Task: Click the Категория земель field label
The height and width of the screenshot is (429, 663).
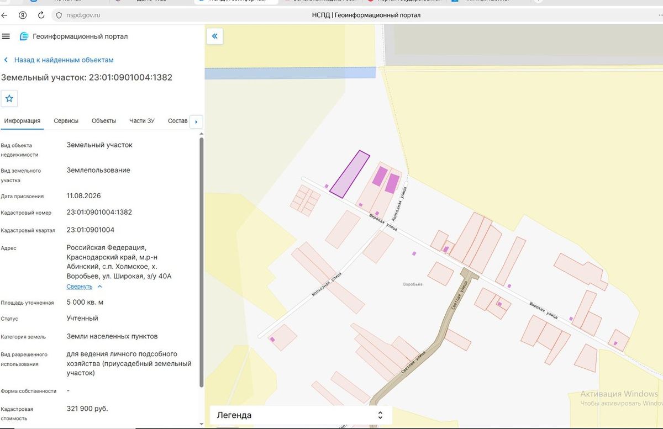Action: (x=23, y=337)
